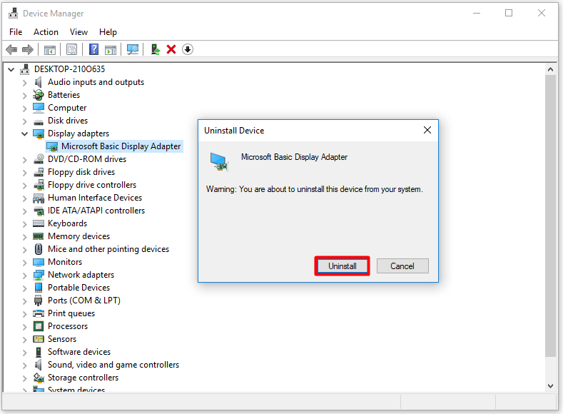563x414 pixels.
Task: Click the Memory devices chip icon
Action: [x=38, y=236]
